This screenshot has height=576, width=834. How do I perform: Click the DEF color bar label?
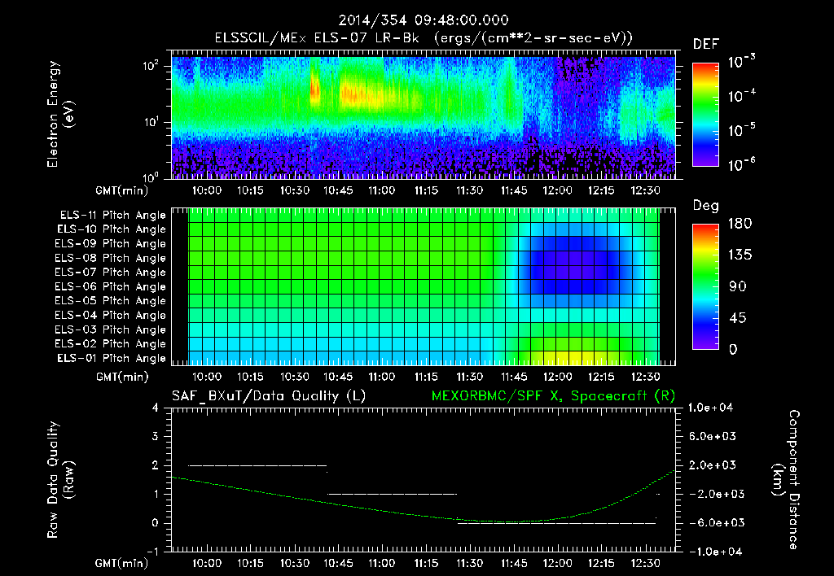(706, 44)
